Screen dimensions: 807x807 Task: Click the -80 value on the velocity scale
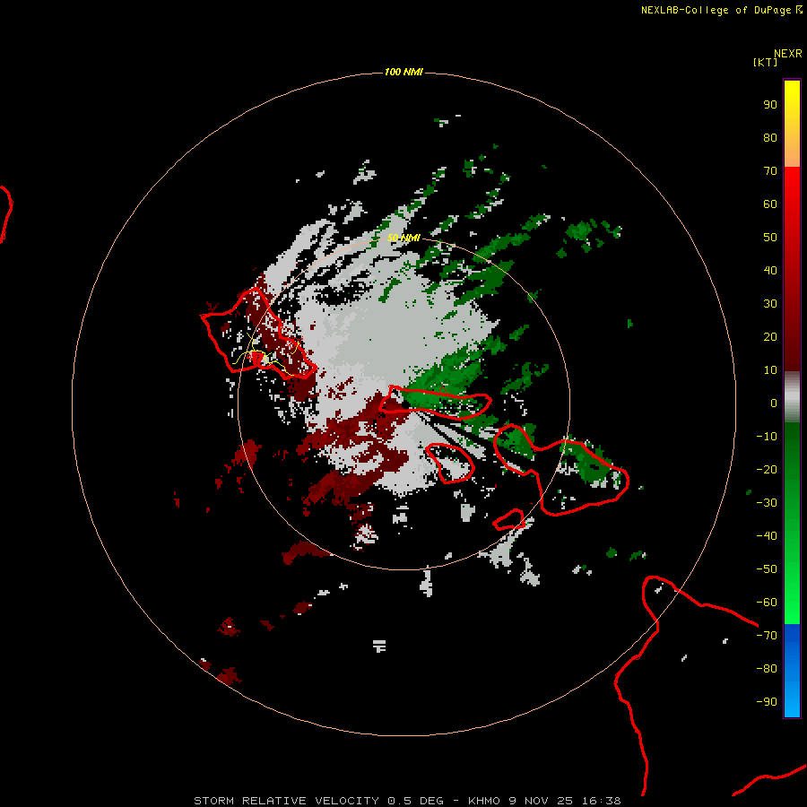[767, 669]
